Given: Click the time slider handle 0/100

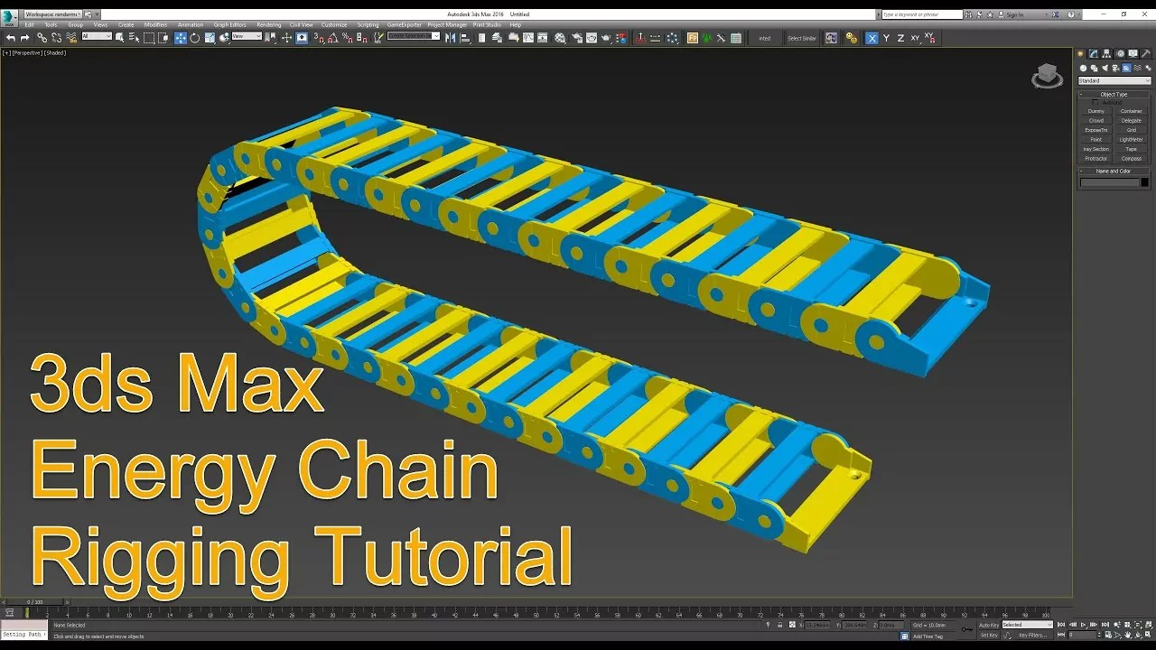Looking at the screenshot, I should coord(34,602).
